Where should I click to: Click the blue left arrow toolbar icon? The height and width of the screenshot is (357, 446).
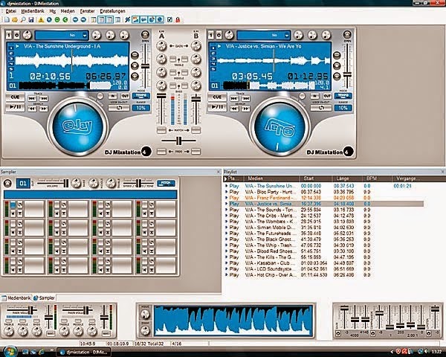click(75, 19)
